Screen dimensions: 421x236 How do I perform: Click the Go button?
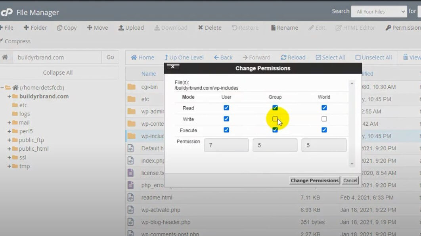click(110, 57)
